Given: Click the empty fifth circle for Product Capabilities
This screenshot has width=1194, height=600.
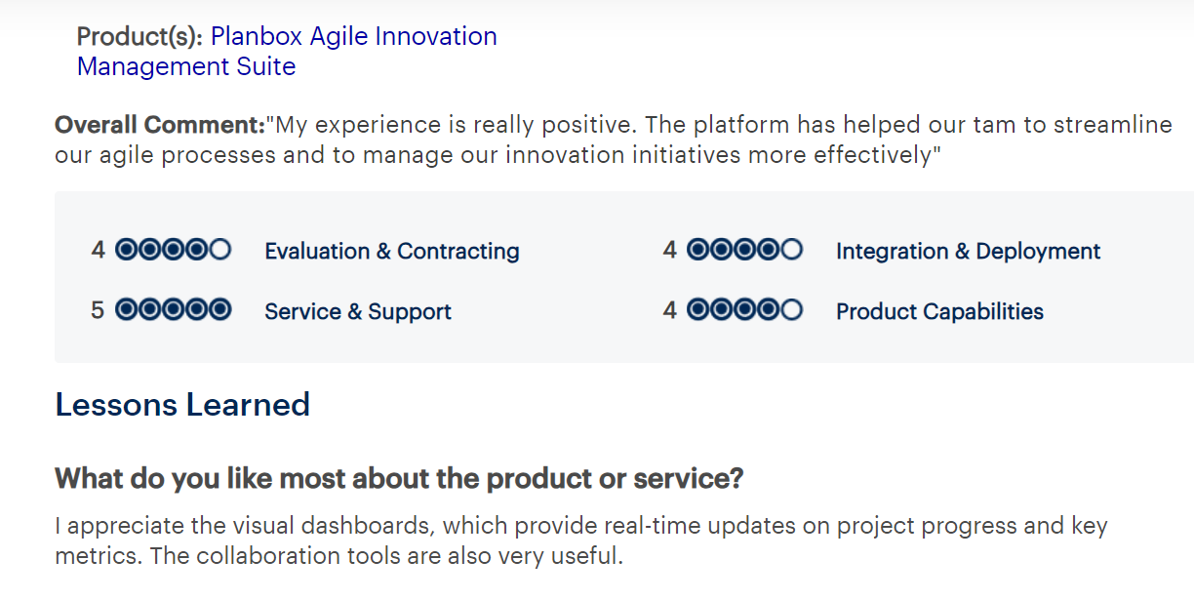Looking at the screenshot, I should click(x=792, y=310).
